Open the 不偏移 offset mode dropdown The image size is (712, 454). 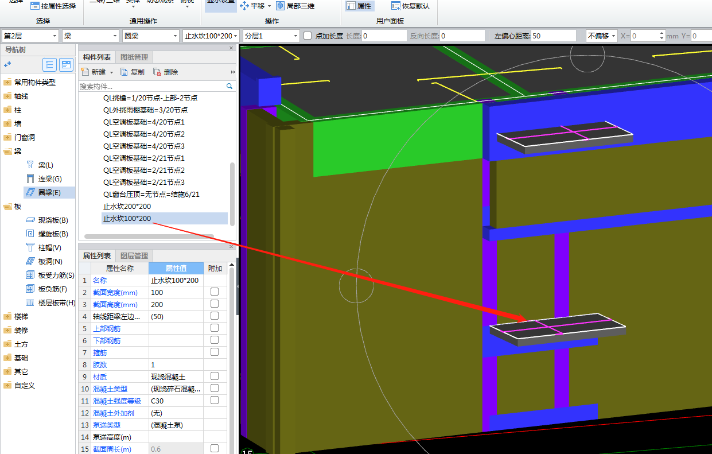(x=602, y=36)
